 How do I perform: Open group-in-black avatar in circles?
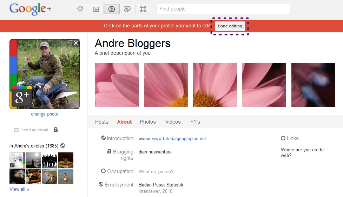(x=50, y=160)
